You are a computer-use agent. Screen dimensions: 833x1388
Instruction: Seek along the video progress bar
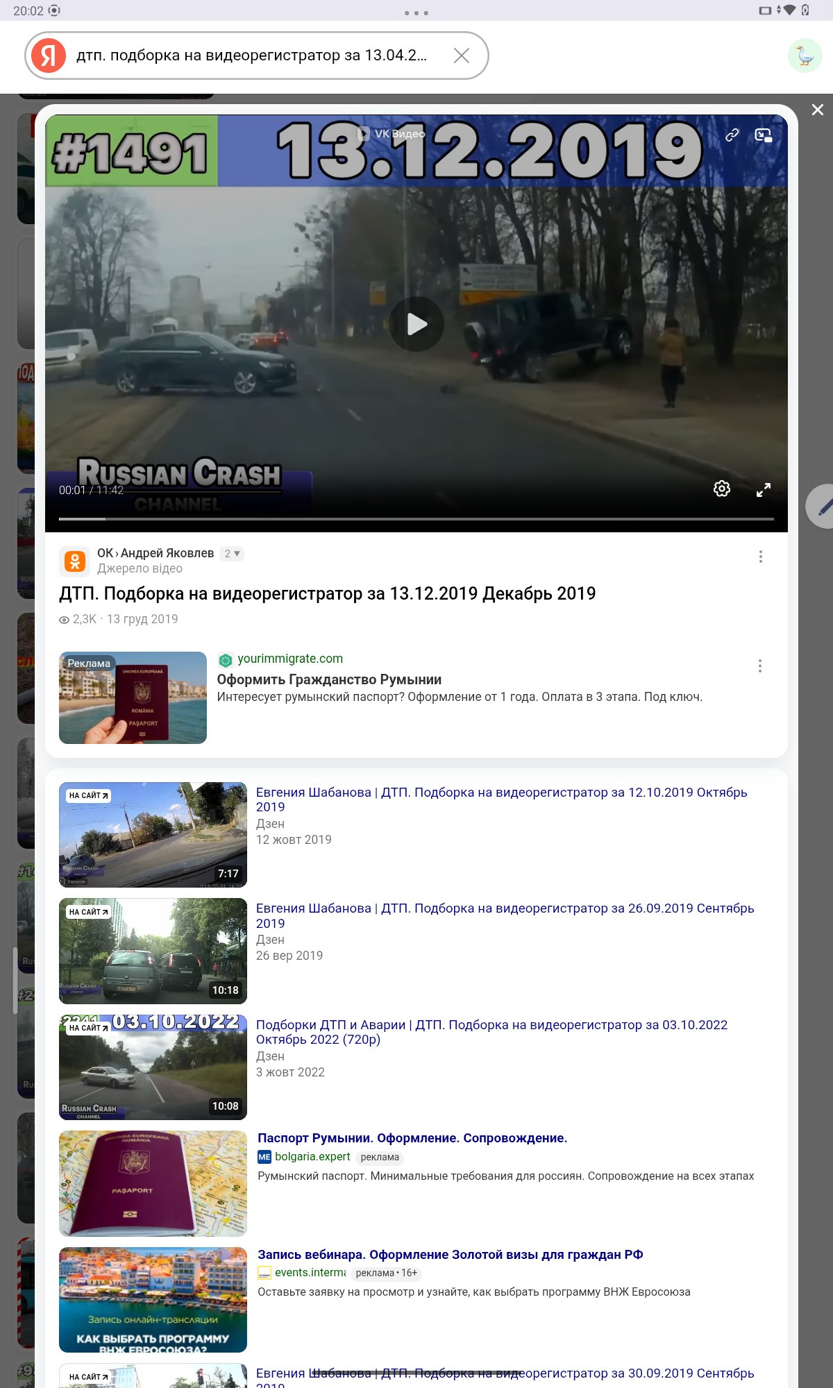click(x=416, y=518)
